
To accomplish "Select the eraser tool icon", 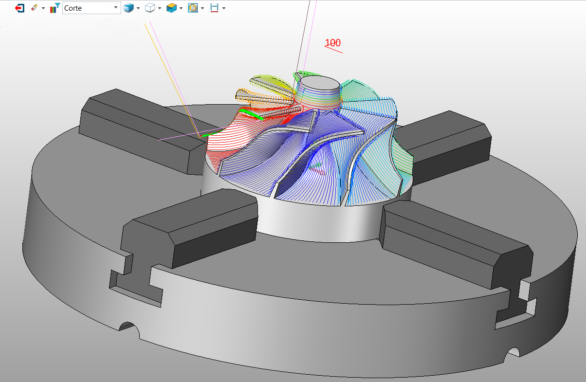I will 34,8.
